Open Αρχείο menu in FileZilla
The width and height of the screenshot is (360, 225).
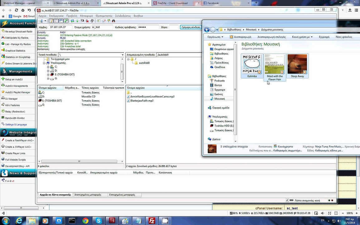42,16
